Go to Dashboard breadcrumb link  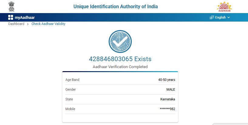pyautogui.click(x=16, y=24)
